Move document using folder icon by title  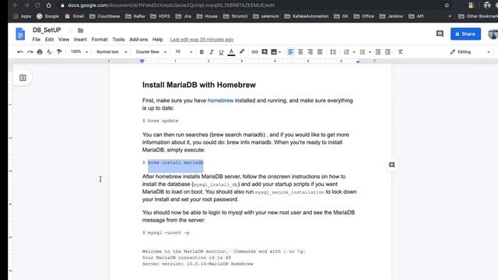pyautogui.click(x=80, y=30)
